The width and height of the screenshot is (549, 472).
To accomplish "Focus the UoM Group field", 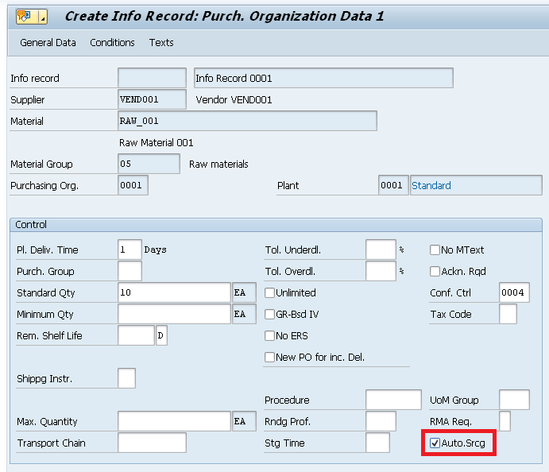I will [x=514, y=400].
